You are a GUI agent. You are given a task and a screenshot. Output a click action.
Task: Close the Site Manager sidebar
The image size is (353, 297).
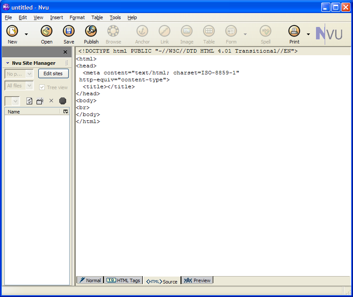pyautogui.click(x=65, y=52)
